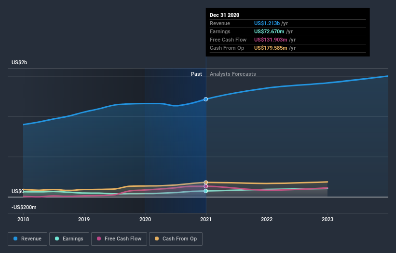396x253 pixels.
Task: Click the 2020 x-axis label
Action: (x=145, y=219)
